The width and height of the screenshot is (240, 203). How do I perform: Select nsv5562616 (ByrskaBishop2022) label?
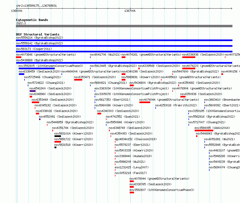pos(212,117)
